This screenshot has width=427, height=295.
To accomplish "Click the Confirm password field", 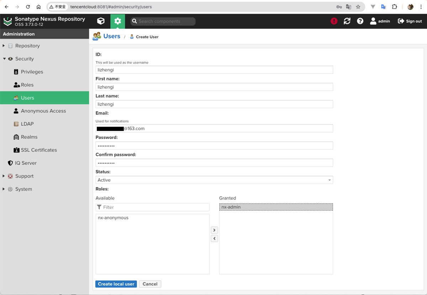I will pos(214,163).
